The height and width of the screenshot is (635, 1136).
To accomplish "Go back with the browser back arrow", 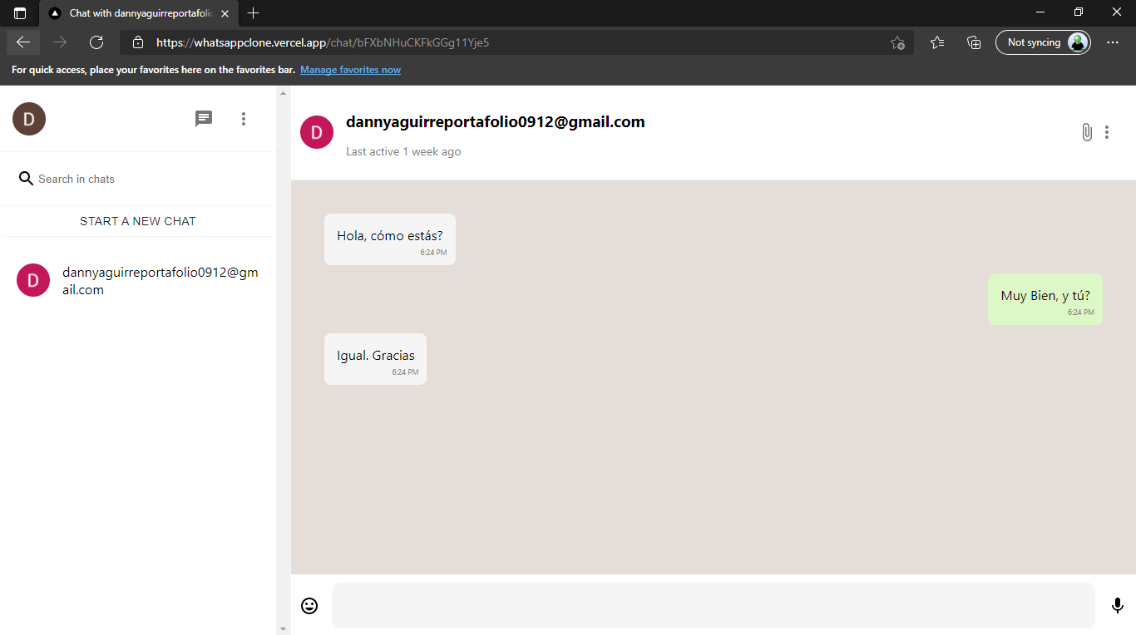I will click(23, 42).
